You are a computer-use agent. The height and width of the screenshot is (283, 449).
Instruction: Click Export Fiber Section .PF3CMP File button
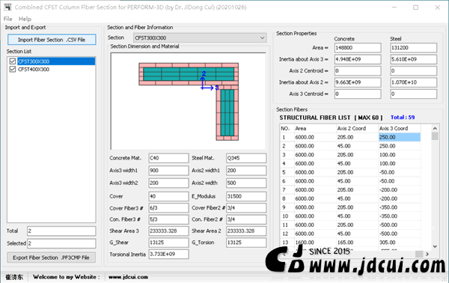point(51,258)
